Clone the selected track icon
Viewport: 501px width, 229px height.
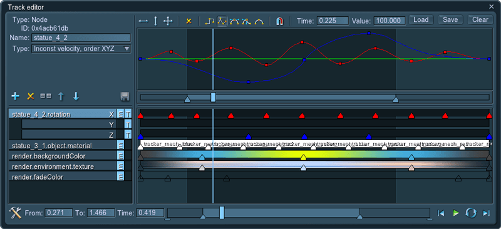[x=46, y=96]
